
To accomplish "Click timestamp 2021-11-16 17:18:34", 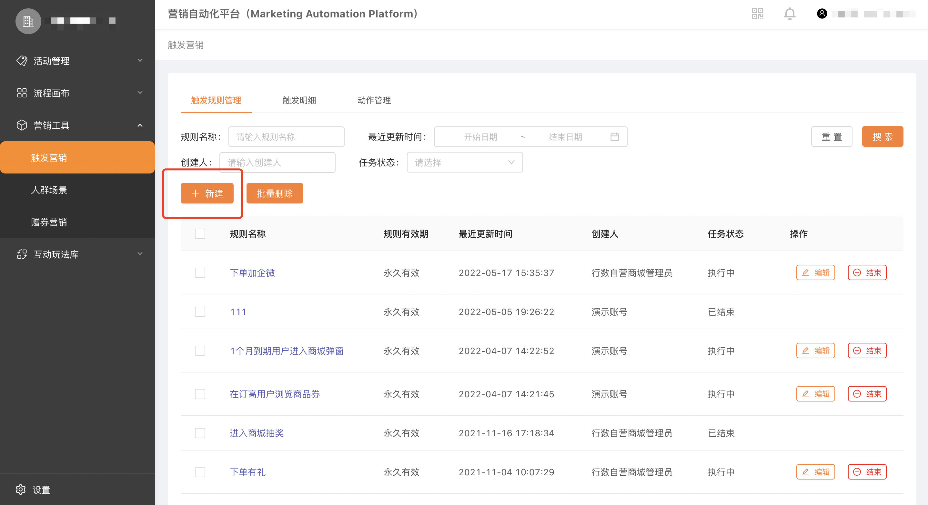I will 506,433.
